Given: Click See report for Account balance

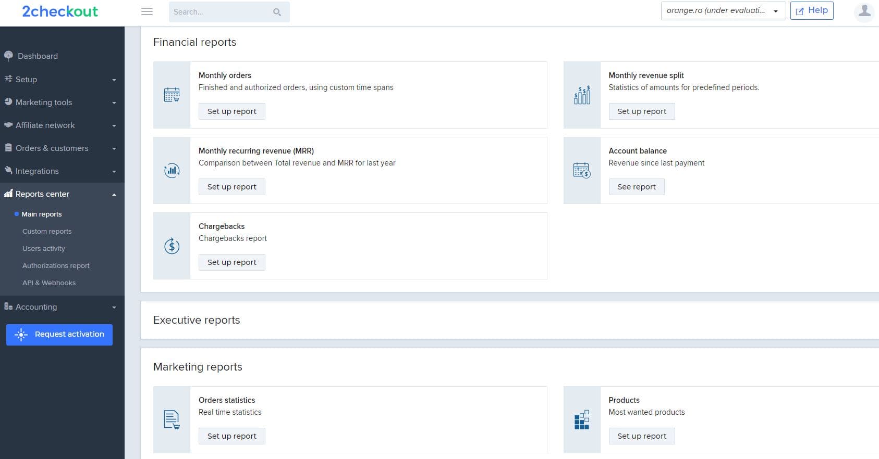Looking at the screenshot, I should 636,187.
